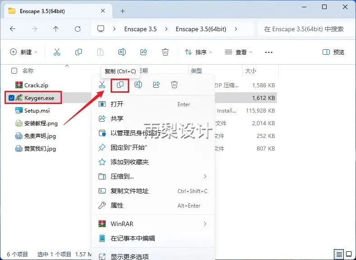Expand the 压缩到... submenu arrow
Screen dimensions: 356x260
point(205,176)
